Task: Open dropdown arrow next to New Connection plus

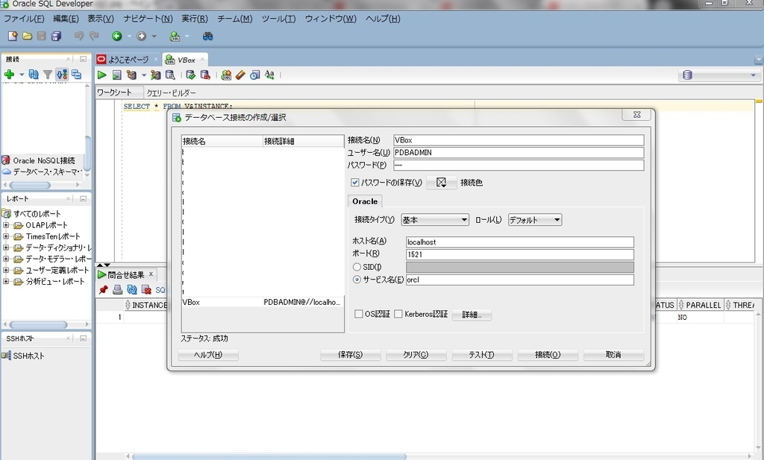Action: click(x=22, y=75)
